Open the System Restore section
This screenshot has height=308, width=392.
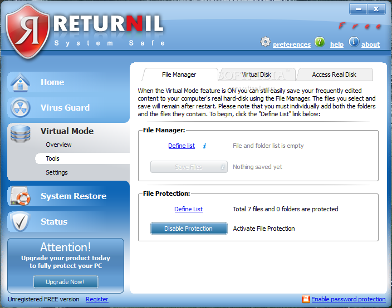tap(73, 196)
